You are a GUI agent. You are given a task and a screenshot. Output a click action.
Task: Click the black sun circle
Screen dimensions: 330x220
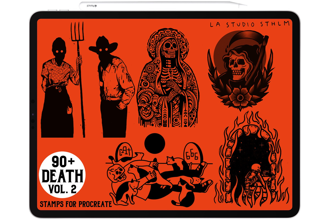[155, 143]
